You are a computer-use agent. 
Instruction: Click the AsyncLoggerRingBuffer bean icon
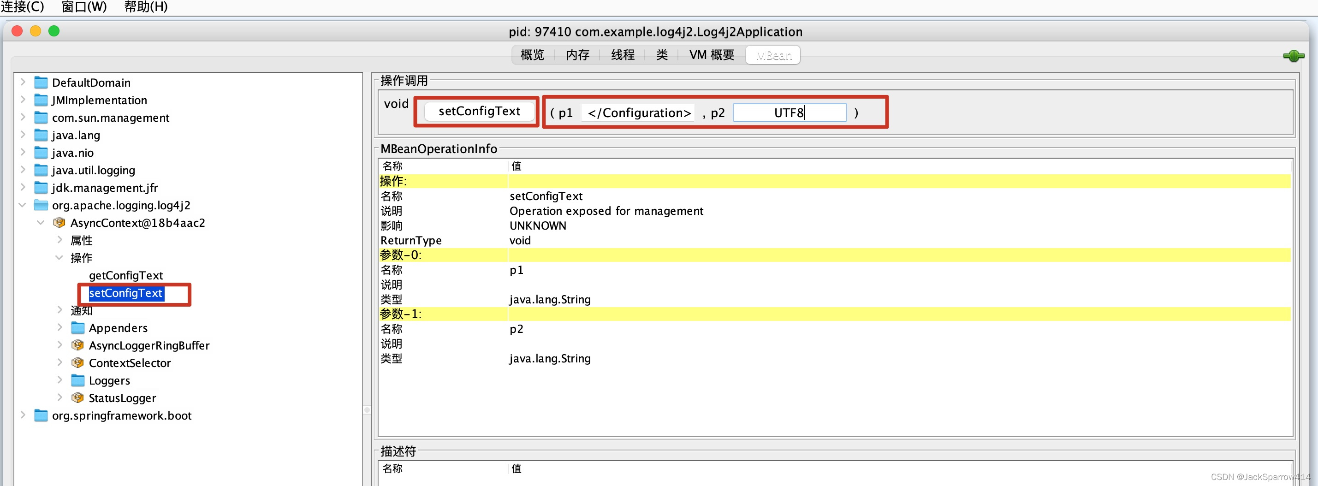click(x=77, y=345)
